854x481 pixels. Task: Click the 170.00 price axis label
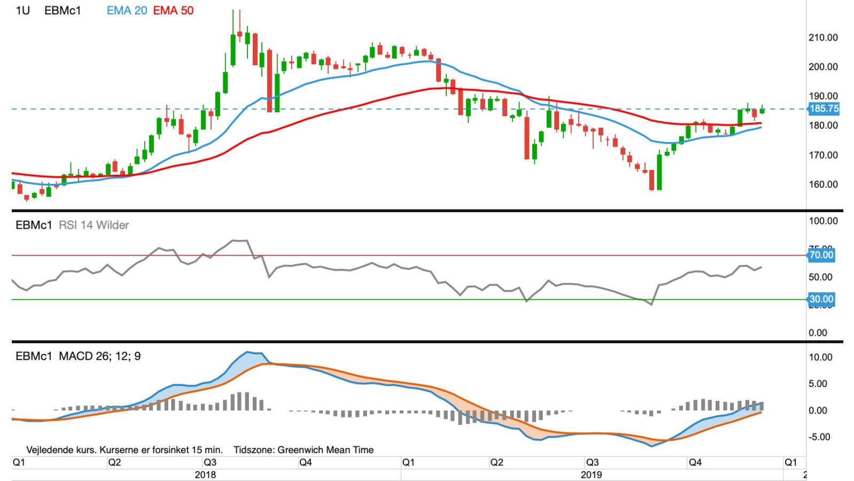tap(823, 155)
